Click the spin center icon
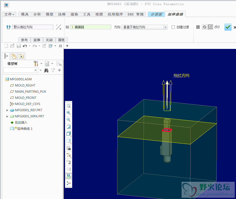Screen dimensions: 236x199 coord(69,183)
